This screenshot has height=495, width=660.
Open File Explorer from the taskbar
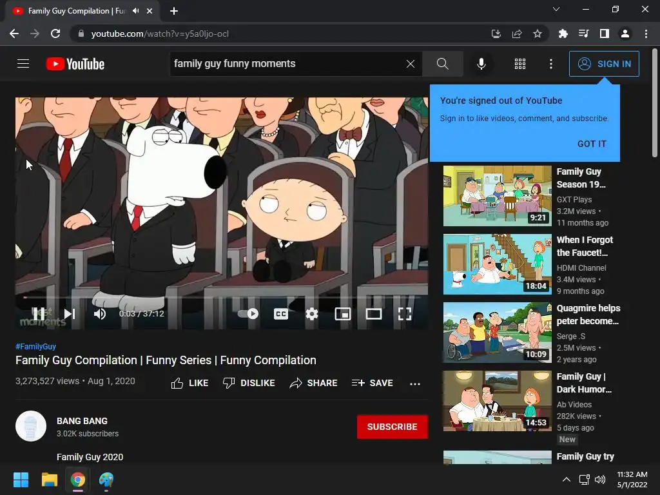pos(49,480)
